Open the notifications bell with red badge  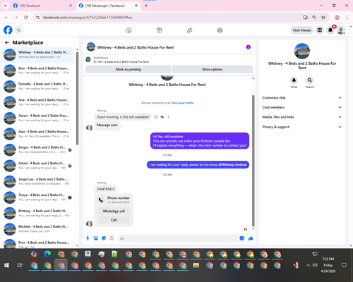(330, 30)
